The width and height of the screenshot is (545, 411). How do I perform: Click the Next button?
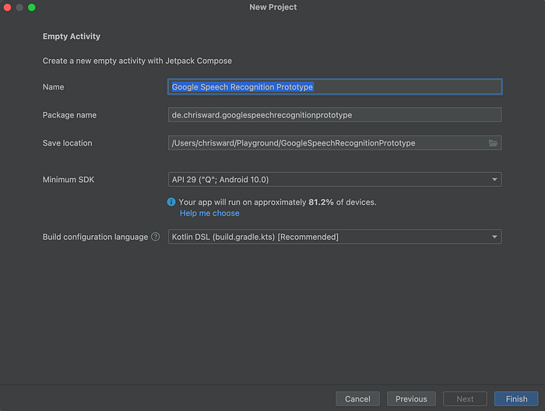click(465, 399)
